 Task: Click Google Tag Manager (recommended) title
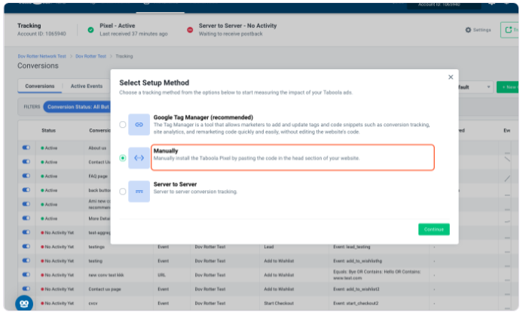pos(203,117)
